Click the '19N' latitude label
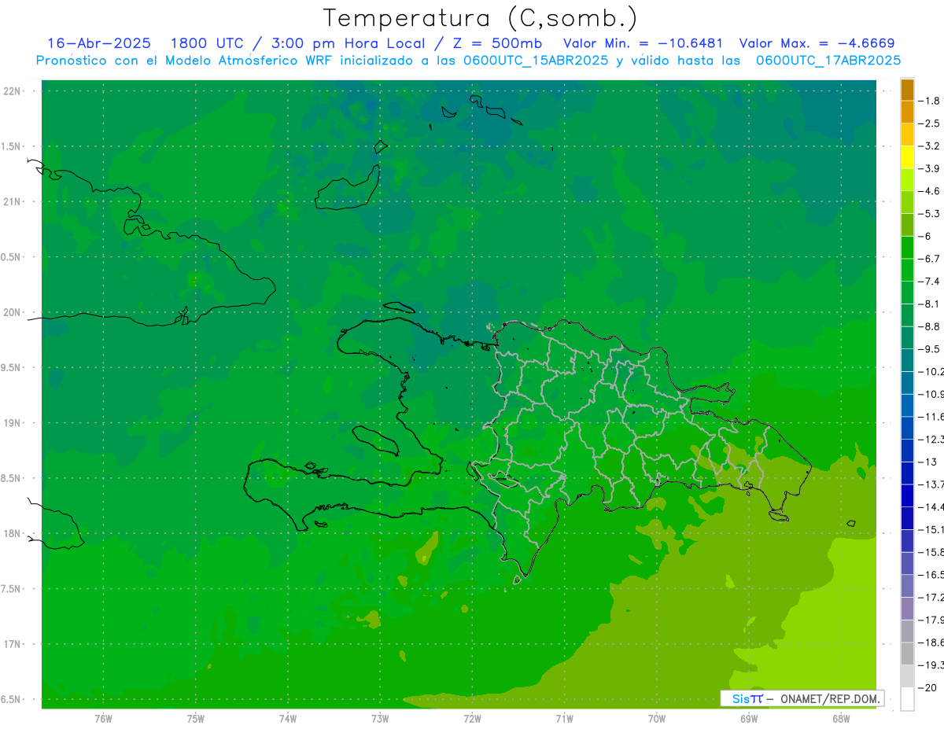 (x=13, y=422)
